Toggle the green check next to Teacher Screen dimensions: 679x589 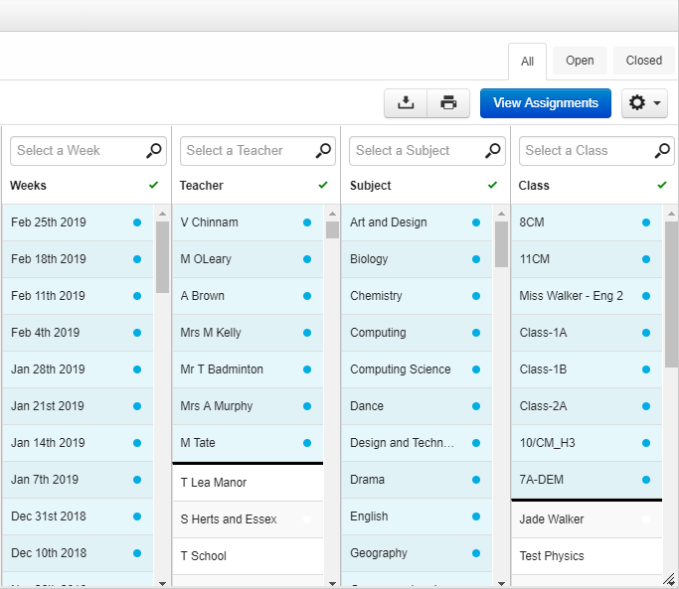click(323, 185)
